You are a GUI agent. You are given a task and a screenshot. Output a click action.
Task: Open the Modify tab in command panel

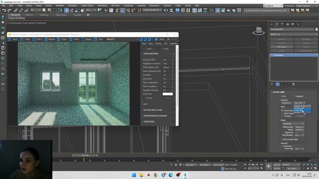(x=277, y=24)
